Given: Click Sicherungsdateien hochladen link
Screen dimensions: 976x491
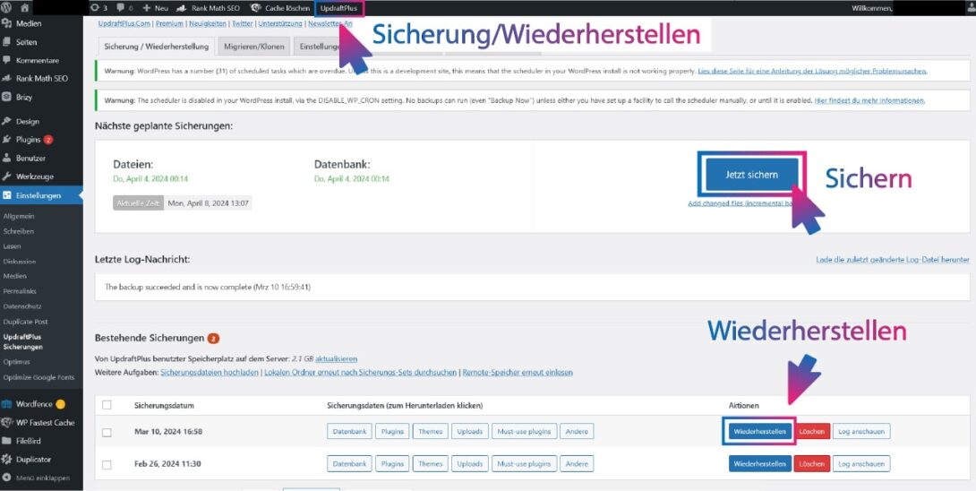Looking at the screenshot, I should (210, 373).
